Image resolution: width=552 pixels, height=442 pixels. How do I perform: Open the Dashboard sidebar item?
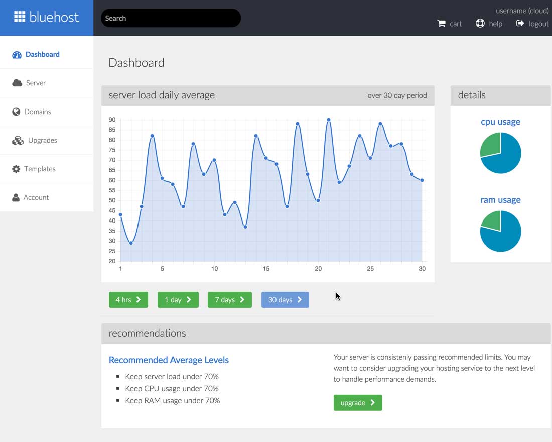pyautogui.click(x=47, y=55)
